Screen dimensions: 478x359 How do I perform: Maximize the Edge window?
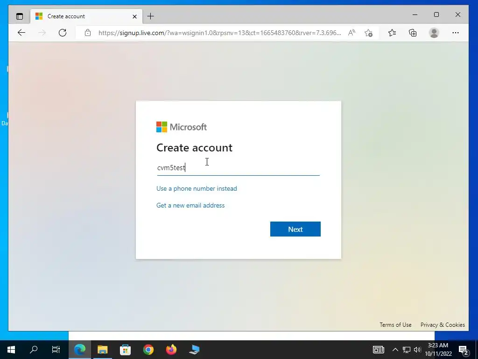436,14
